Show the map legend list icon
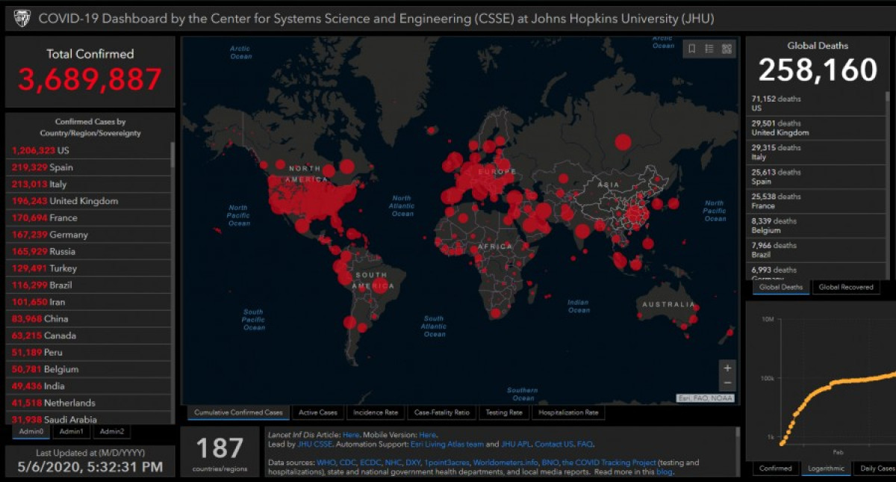 (x=709, y=49)
